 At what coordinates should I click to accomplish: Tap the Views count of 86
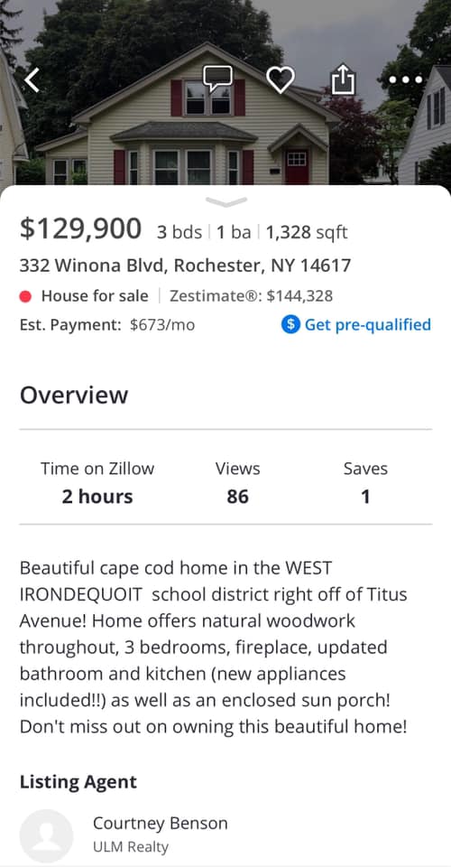237,482
